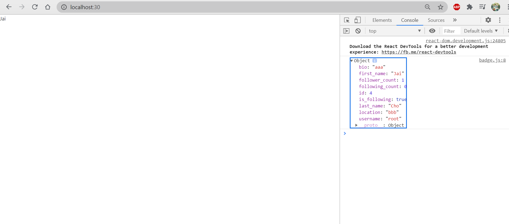The width and height of the screenshot is (509, 224).
Task: Open the Extensions puzzle menu
Action: [x=470, y=7]
